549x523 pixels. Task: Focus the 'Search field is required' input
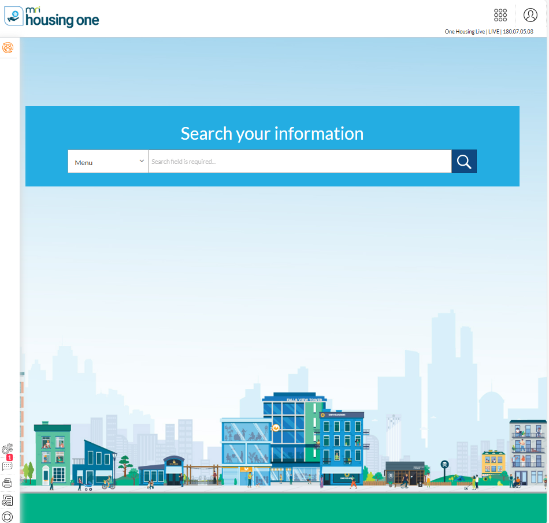click(x=300, y=162)
